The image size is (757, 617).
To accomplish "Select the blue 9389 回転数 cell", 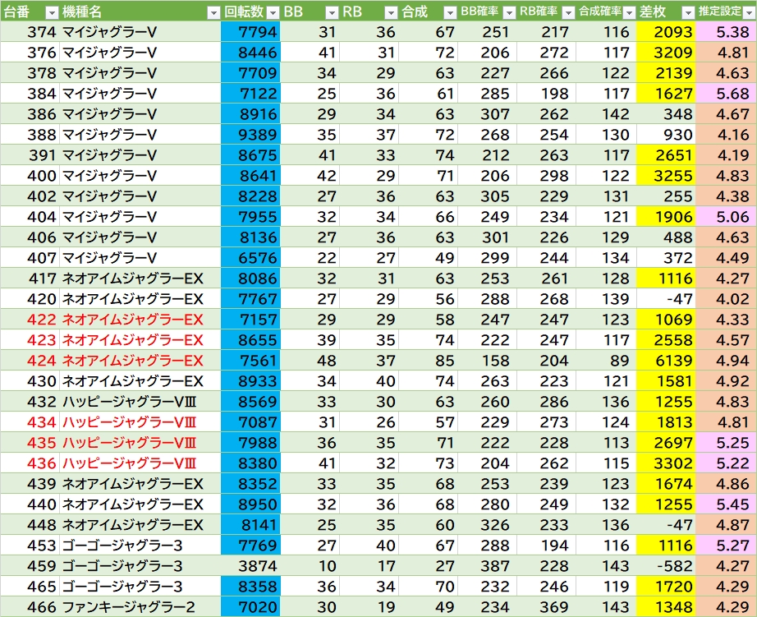I will pos(250,135).
